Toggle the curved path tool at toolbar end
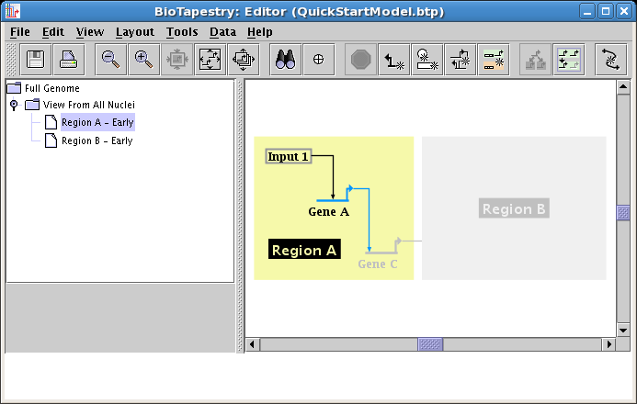Image resolution: width=637 pixels, height=404 pixels. click(x=610, y=59)
